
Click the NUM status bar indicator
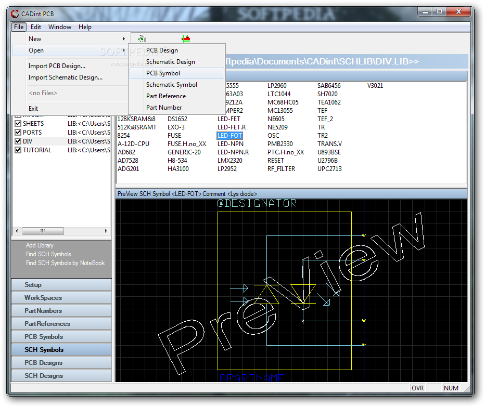point(451,388)
